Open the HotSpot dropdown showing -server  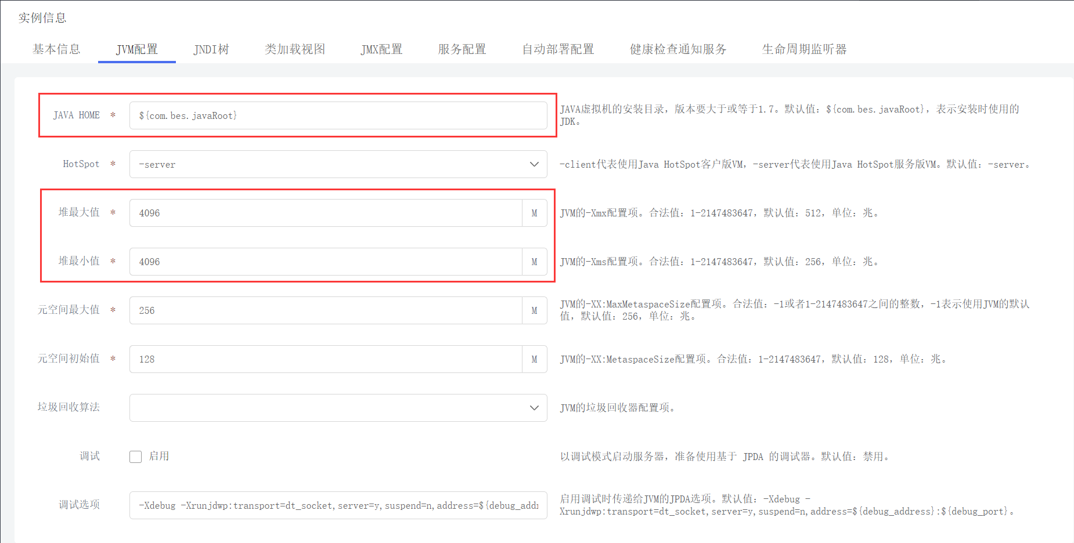coord(338,164)
